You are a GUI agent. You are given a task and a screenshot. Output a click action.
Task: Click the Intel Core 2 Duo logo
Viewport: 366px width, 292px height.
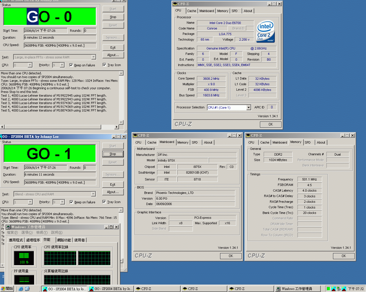(265, 31)
